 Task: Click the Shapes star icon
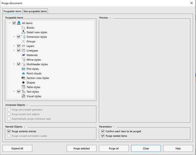(x=23, y=83)
